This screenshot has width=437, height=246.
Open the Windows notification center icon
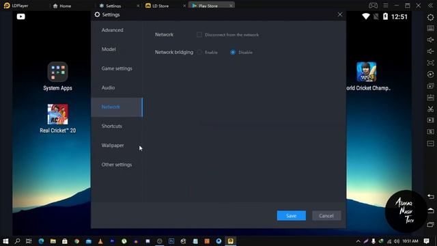click(426, 241)
